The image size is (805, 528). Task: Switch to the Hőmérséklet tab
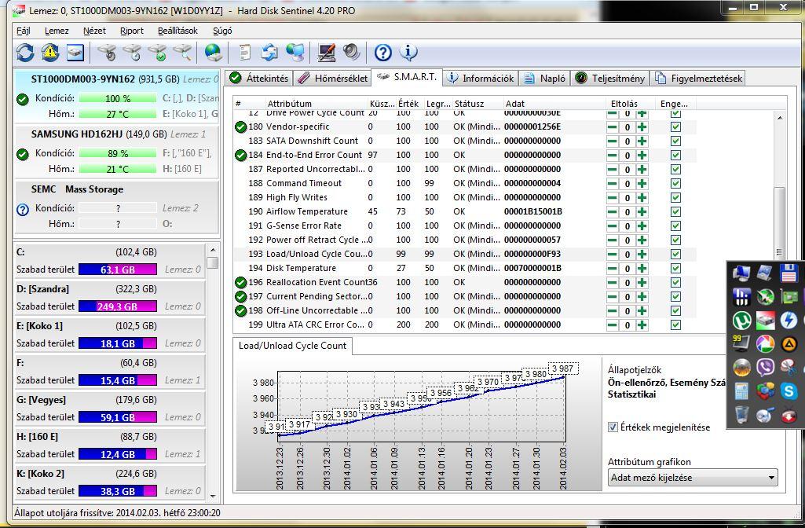click(332, 78)
